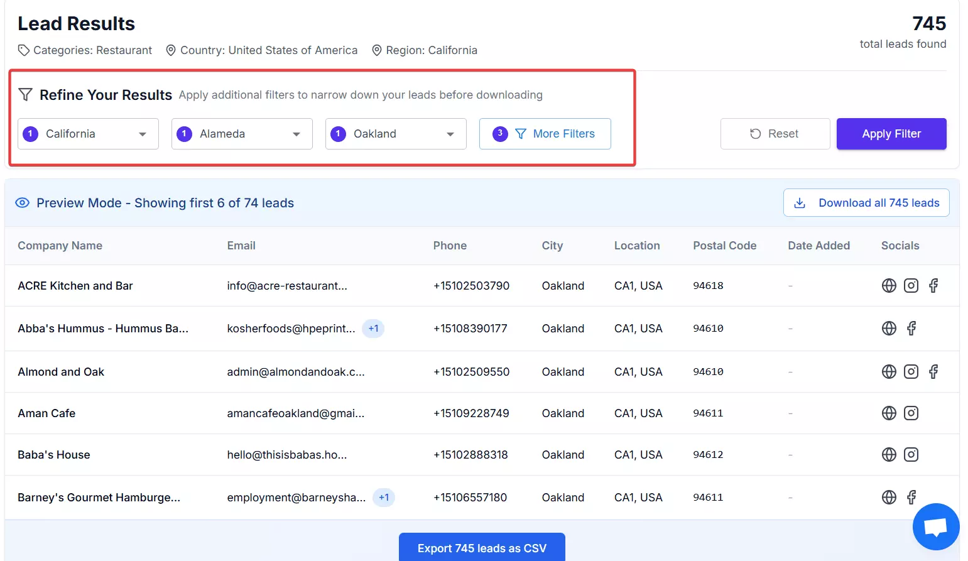Reset all applied filters
The height and width of the screenshot is (561, 968).
pyautogui.click(x=775, y=134)
